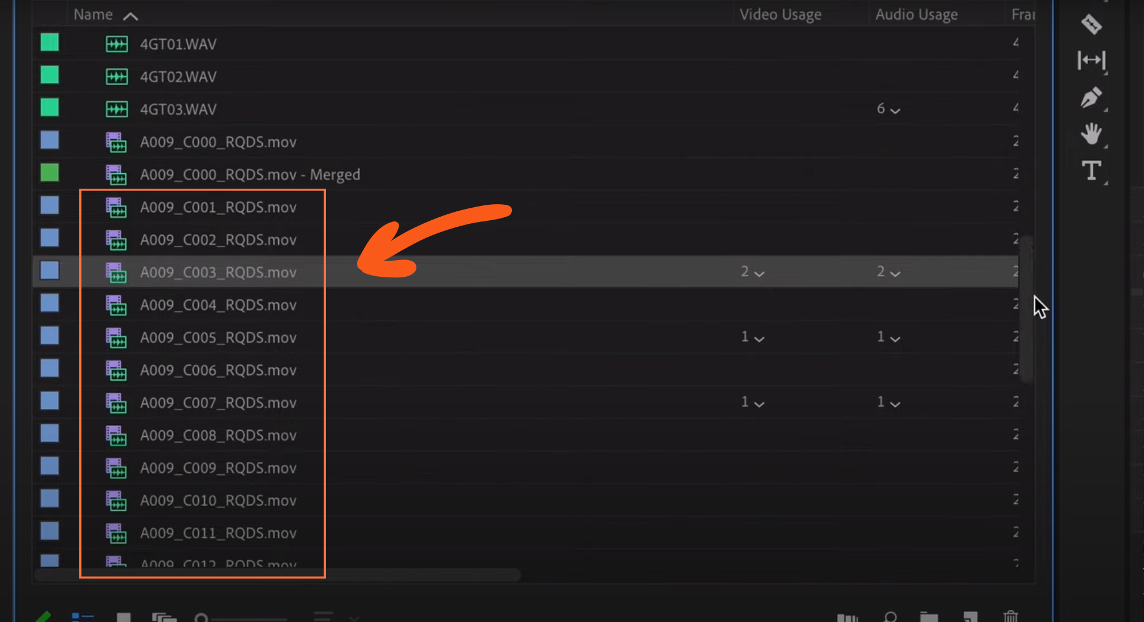Click the movie icon of A009_C001_RQDS.mov
This screenshot has width=1144, height=622.
point(116,208)
